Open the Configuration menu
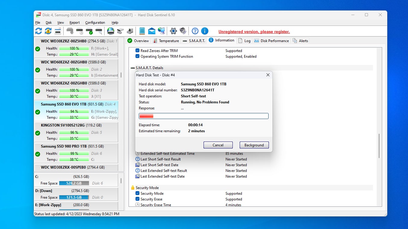 pos(95,23)
